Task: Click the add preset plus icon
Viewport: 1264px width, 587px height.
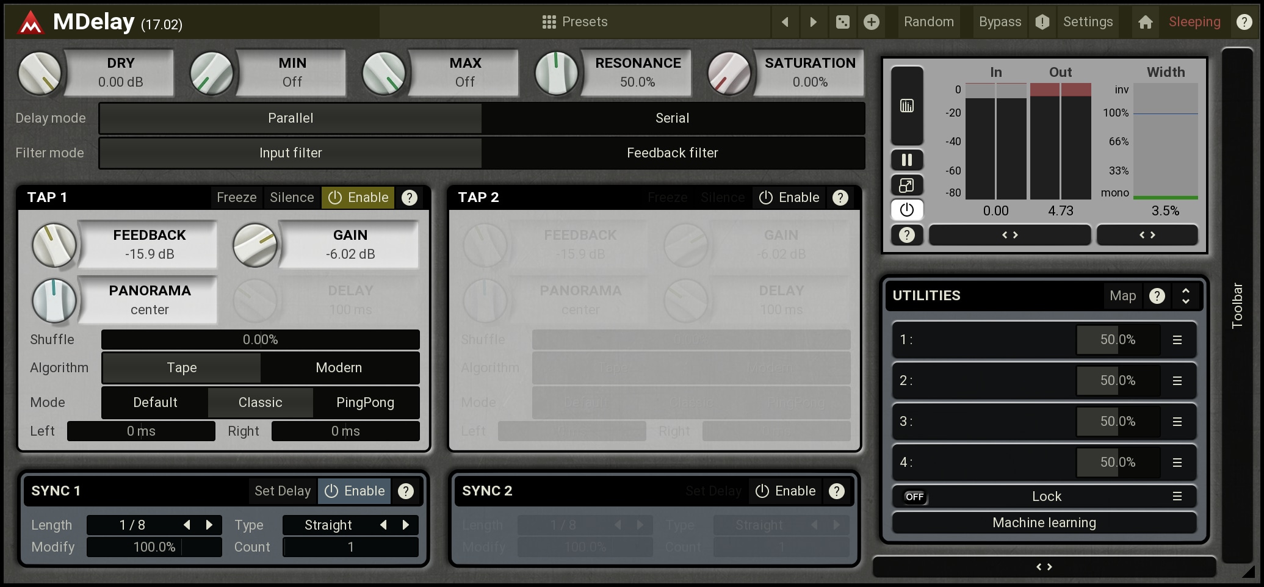Action: (872, 22)
